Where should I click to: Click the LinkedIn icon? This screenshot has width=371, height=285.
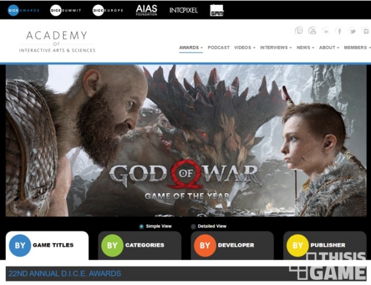tap(326, 31)
